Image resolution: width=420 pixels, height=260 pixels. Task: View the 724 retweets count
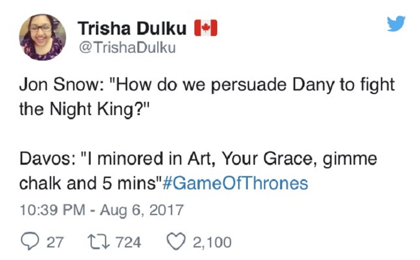[x=127, y=242]
